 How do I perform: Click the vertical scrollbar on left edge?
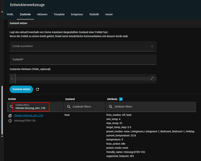[2, 109]
